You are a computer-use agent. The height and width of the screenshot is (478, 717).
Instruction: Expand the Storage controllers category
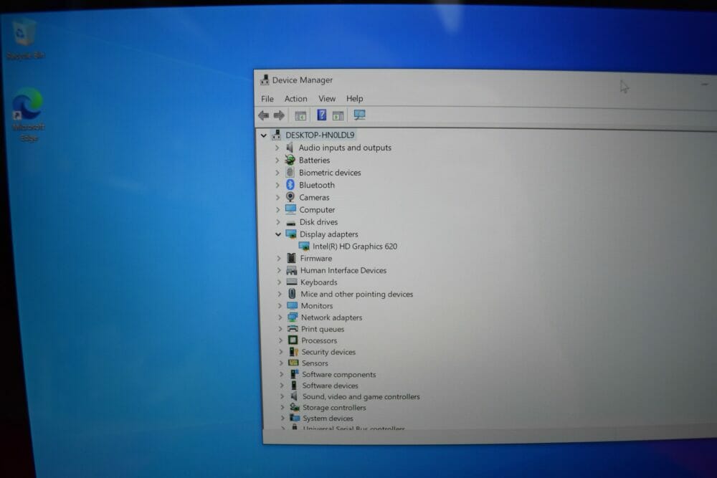coord(282,407)
